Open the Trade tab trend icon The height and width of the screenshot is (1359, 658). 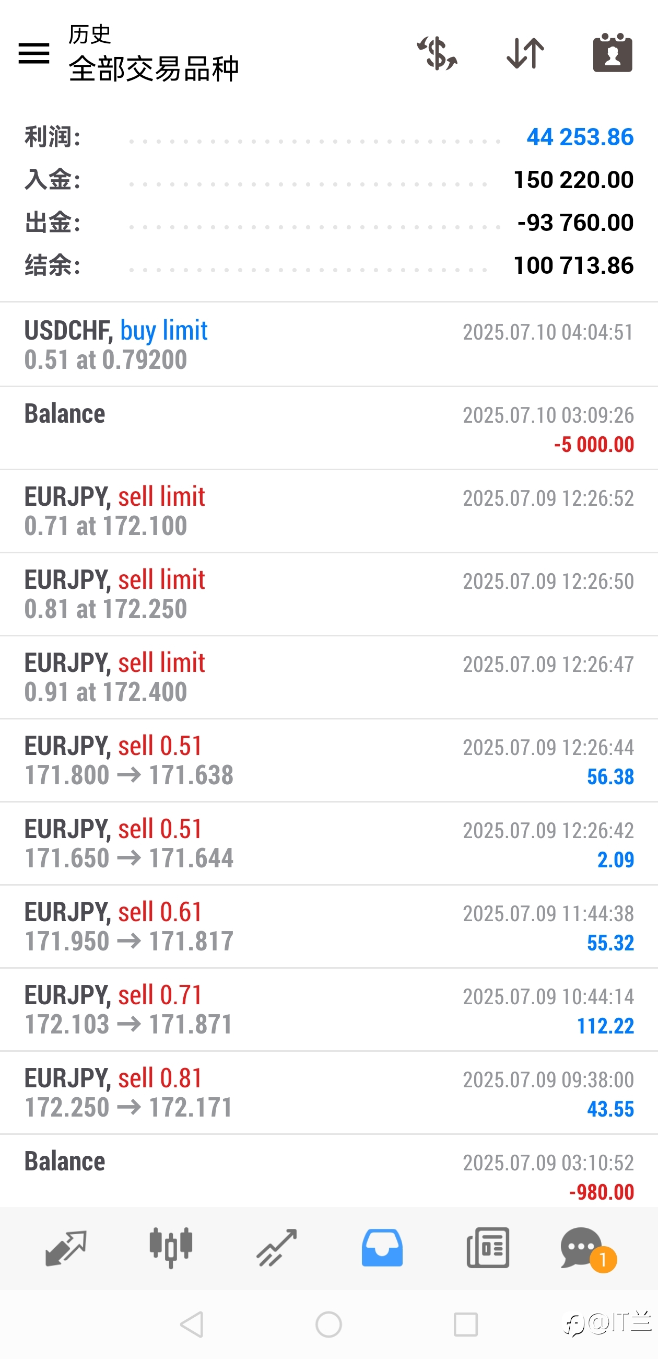[276, 1248]
